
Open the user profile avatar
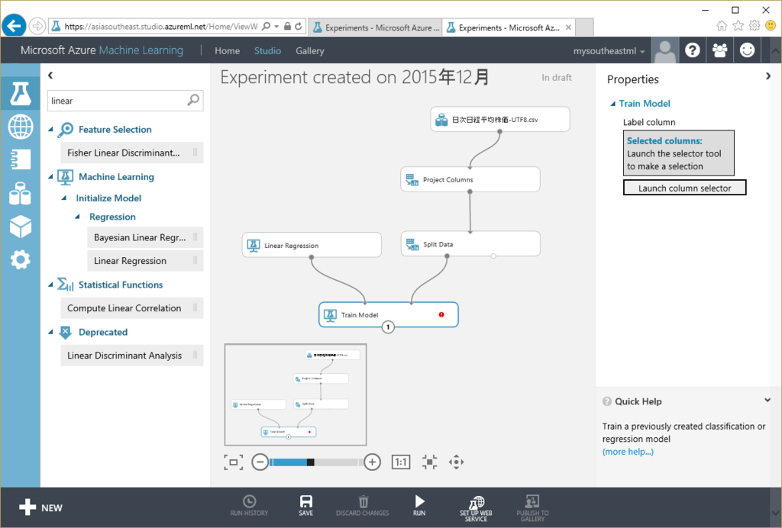click(x=665, y=50)
